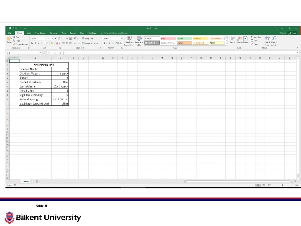Increase font size with larger A icon
This screenshot has height=226, width=301.
point(56,39)
